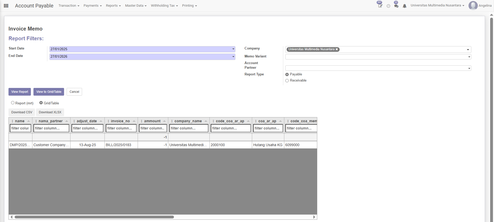Open the apps grid menu icon

tap(6, 6)
